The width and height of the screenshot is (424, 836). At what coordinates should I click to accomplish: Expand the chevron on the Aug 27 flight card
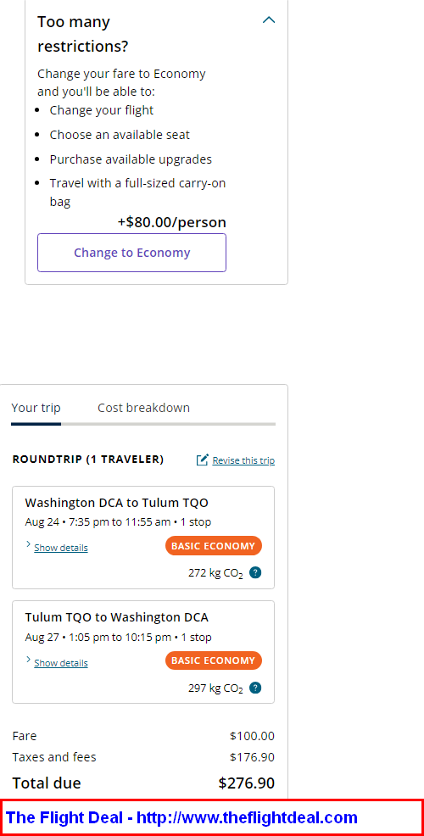[28, 660]
